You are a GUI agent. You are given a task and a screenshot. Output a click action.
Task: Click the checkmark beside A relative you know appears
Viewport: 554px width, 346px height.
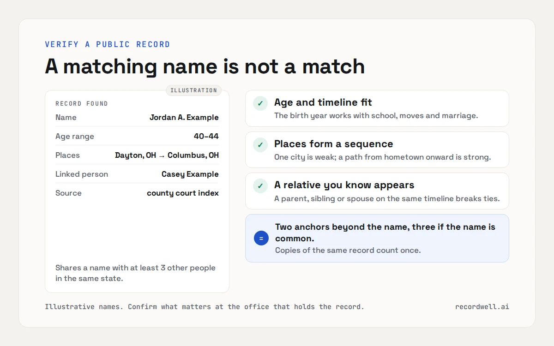pyautogui.click(x=260, y=186)
